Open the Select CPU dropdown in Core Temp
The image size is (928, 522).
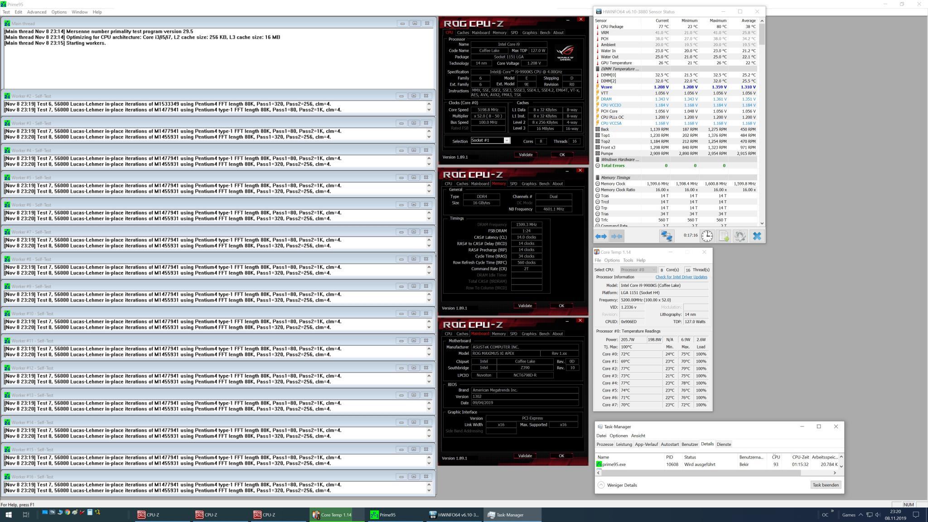pyautogui.click(x=638, y=270)
